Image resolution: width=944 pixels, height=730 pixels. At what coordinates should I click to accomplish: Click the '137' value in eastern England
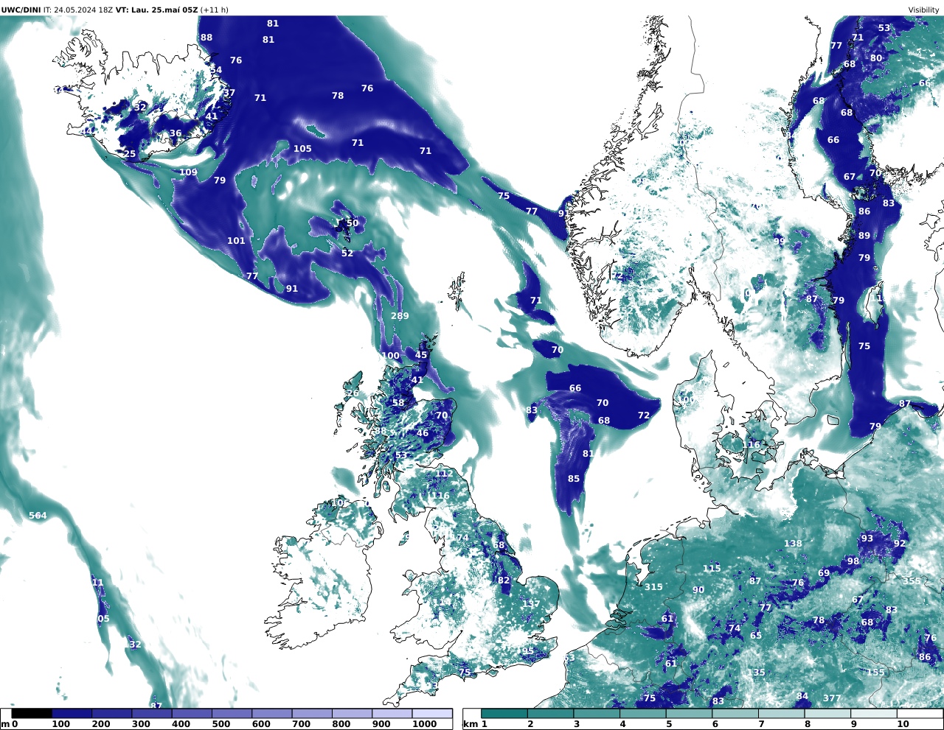(x=531, y=604)
